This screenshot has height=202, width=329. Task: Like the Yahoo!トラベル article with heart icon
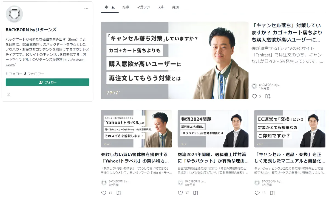(x=104, y=193)
